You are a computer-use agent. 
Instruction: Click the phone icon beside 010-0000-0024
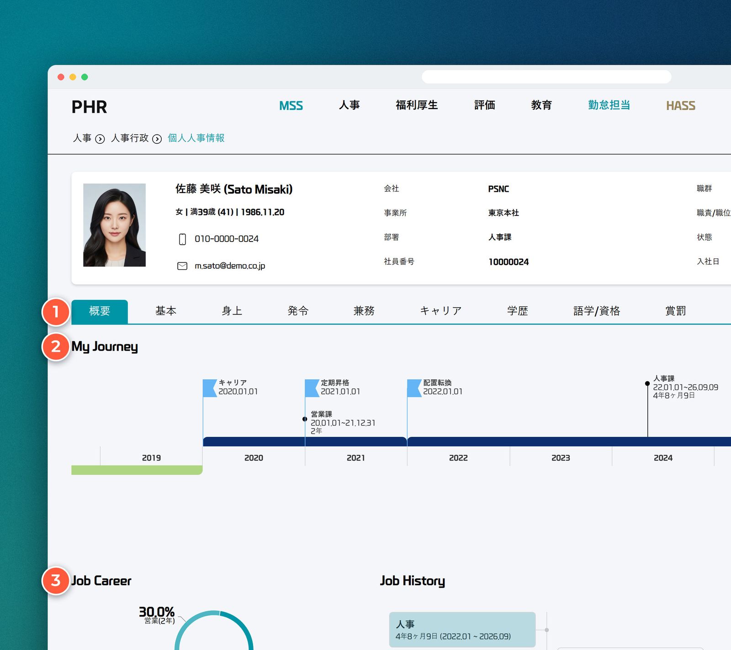pyautogui.click(x=182, y=239)
